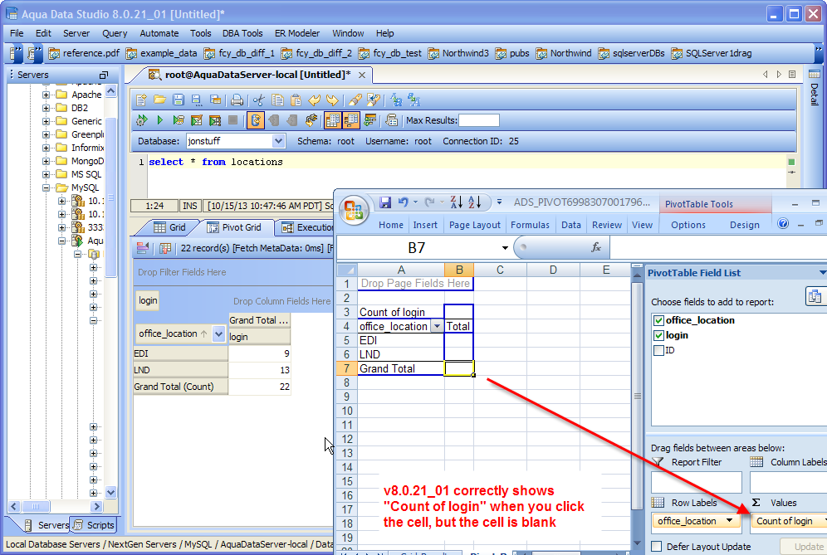Screen dimensions: 827x555
Task: Open PivotTable Tools Options tab
Action: [688, 225]
